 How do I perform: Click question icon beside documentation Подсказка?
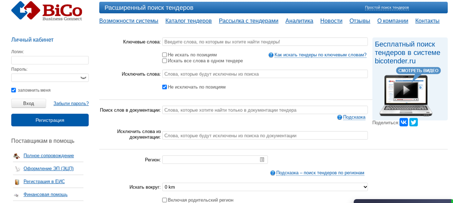click(x=339, y=117)
